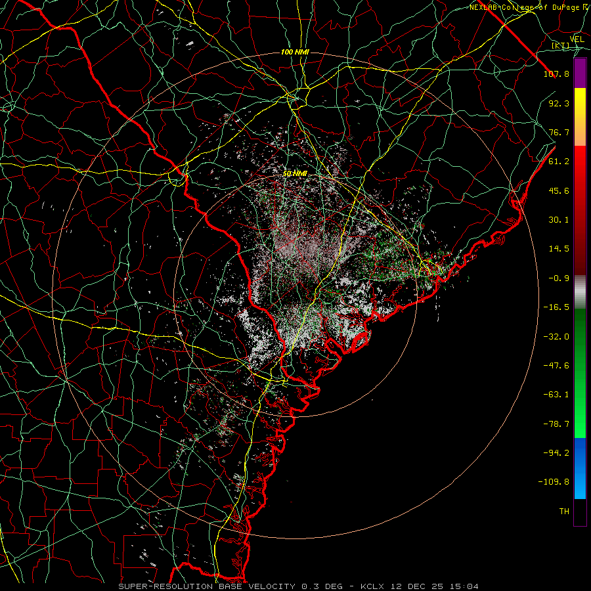Select the -109.8 velocity scale value

[x=554, y=482]
